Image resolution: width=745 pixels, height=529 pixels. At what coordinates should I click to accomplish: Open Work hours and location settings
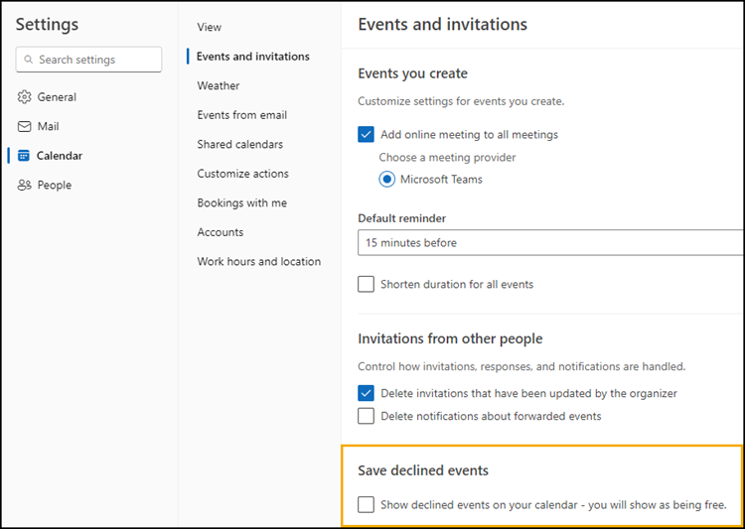pyautogui.click(x=259, y=262)
